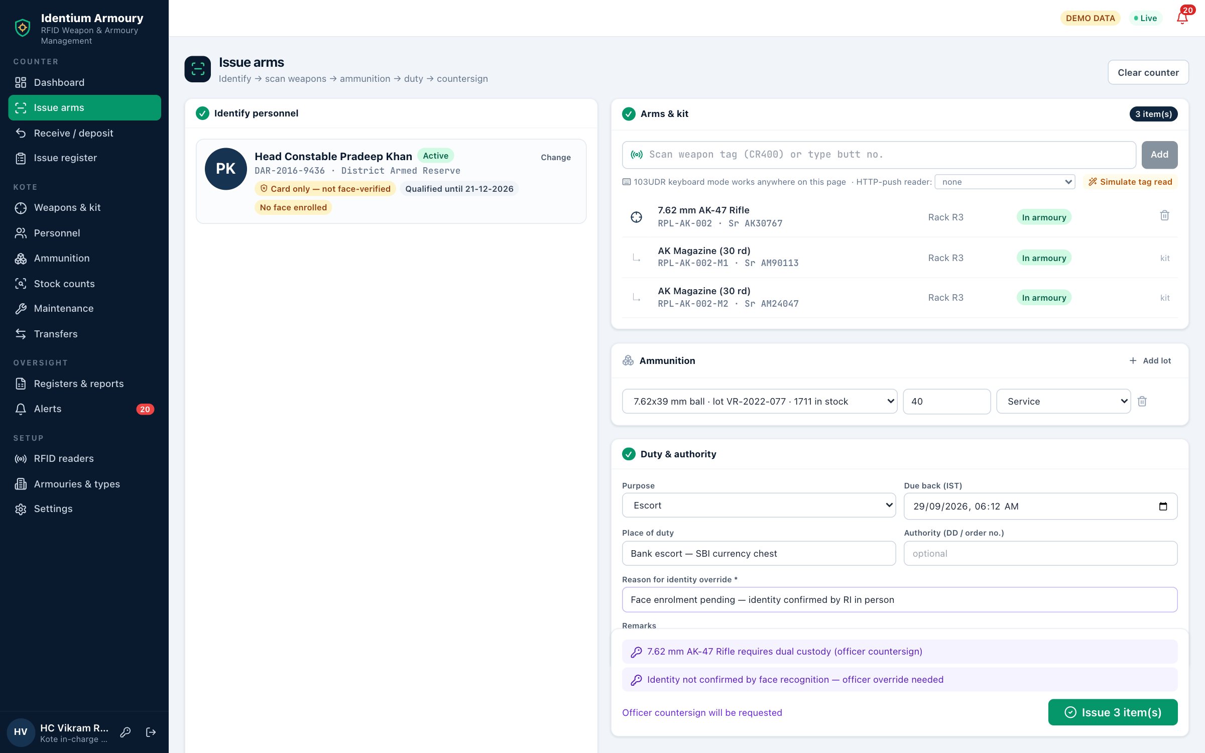
Task: Focus the Scan weapon tag input field
Action: (879, 155)
